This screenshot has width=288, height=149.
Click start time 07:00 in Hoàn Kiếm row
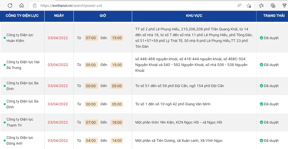91,38
